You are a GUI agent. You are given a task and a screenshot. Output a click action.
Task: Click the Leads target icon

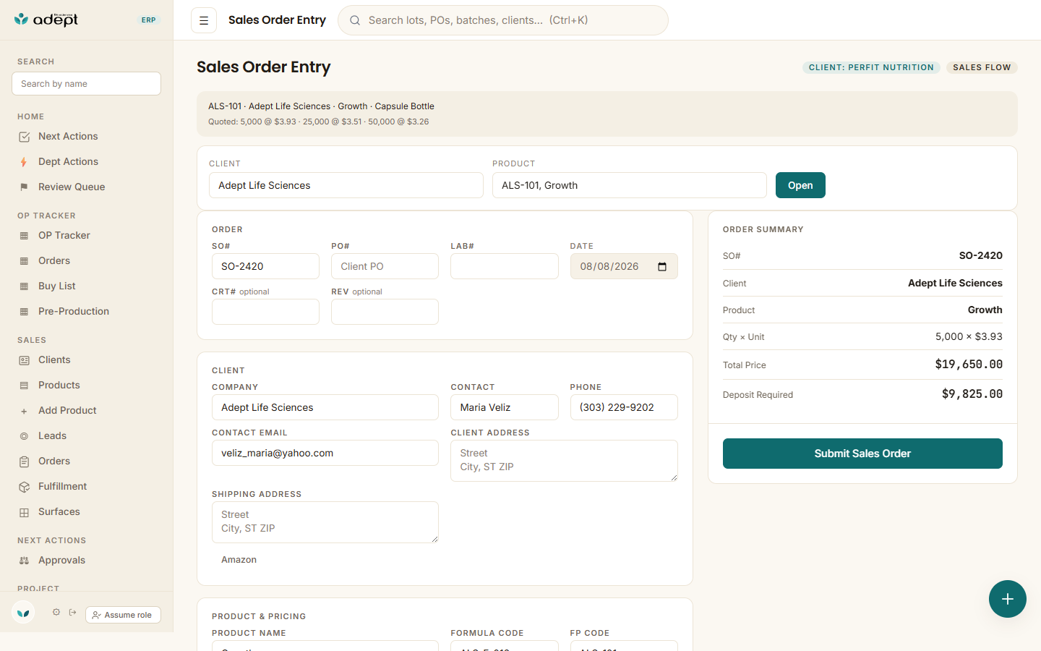point(24,436)
